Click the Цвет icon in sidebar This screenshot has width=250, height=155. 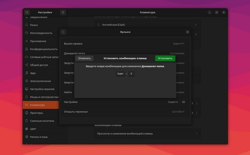(27, 129)
